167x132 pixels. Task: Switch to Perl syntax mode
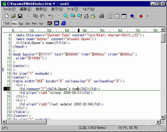click(34, 23)
